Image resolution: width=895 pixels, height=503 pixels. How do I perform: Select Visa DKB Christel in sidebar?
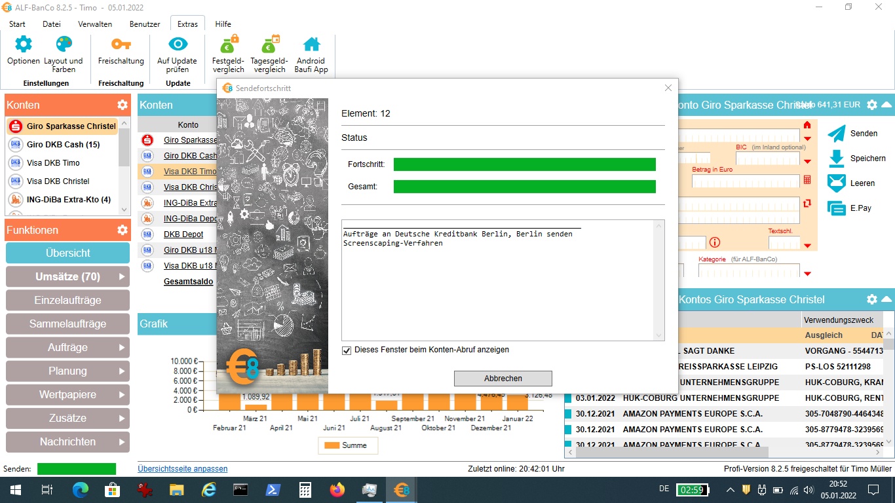tap(63, 181)
